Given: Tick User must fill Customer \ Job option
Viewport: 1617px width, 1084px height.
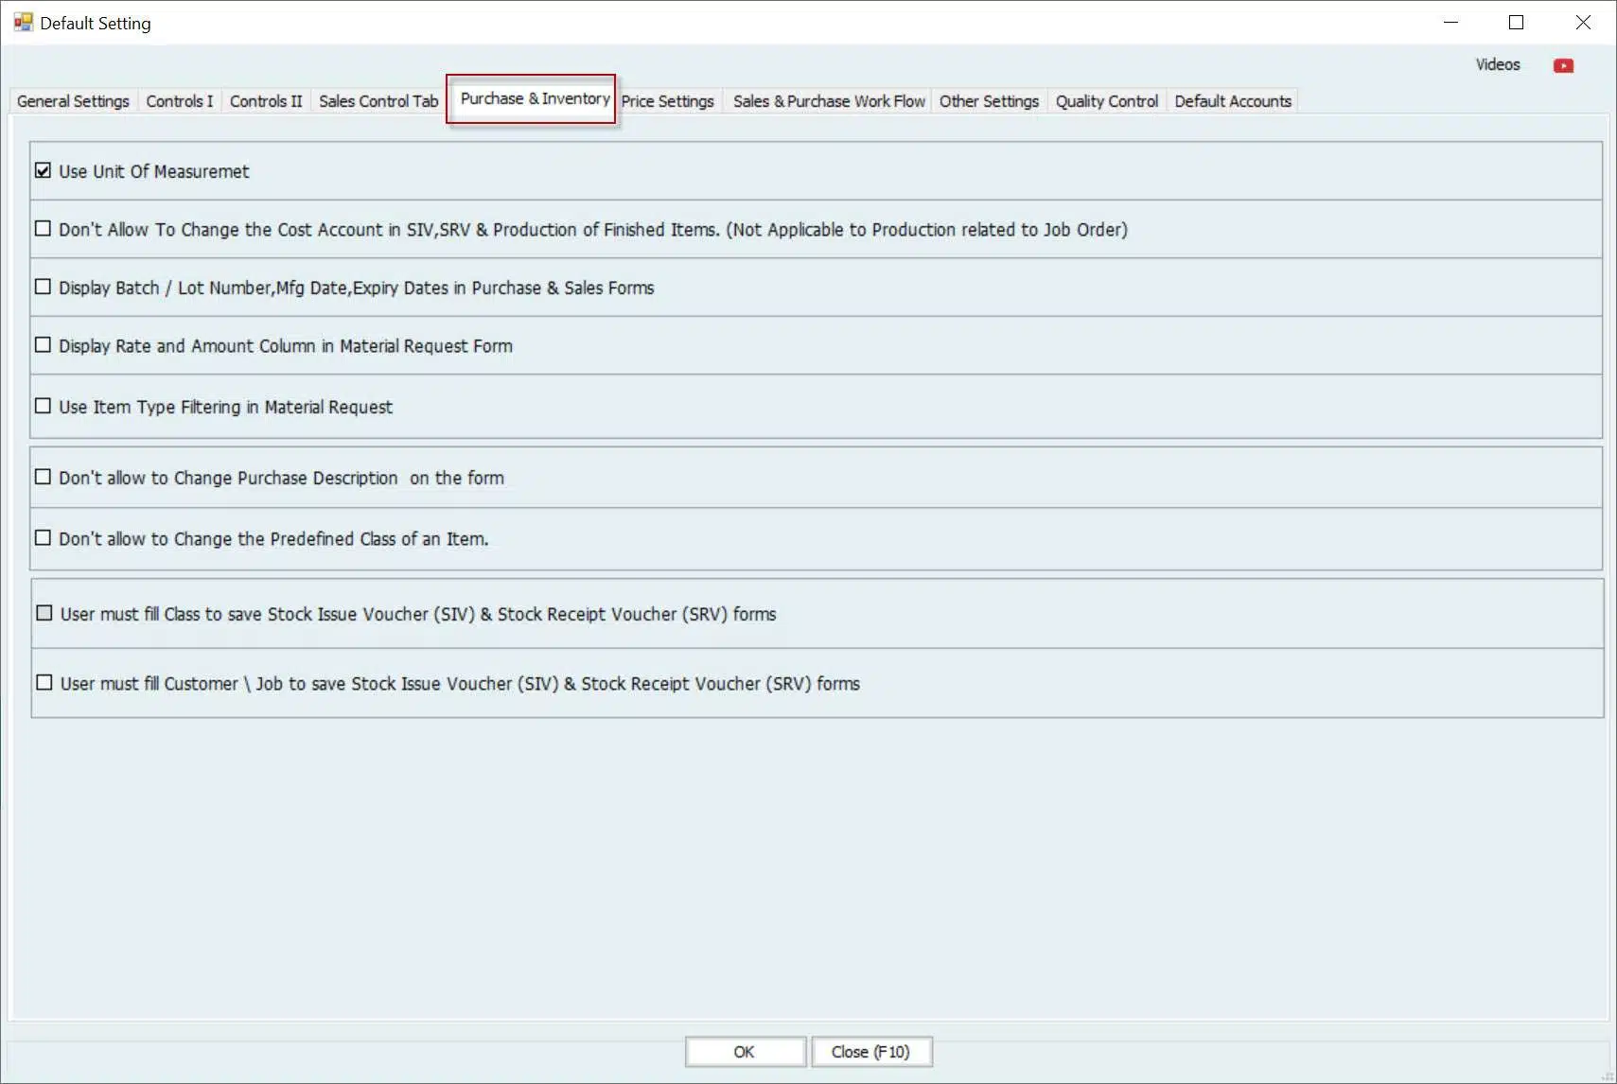Looking at the screenshot, I should [44, 682].
